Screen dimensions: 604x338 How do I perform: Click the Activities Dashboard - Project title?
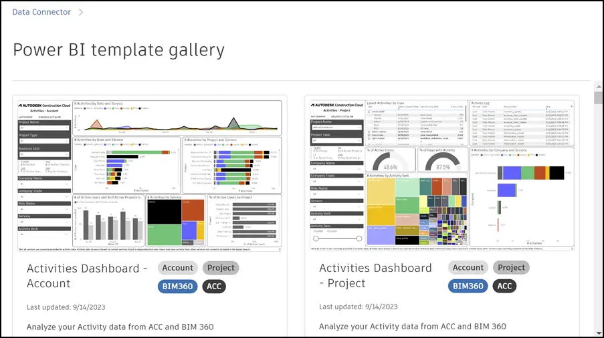(375, 275)
